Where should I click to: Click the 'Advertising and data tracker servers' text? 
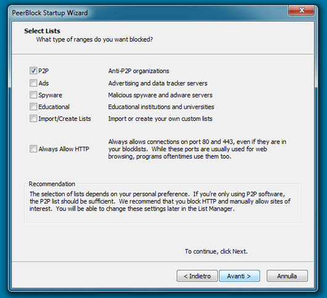point(158,83)
